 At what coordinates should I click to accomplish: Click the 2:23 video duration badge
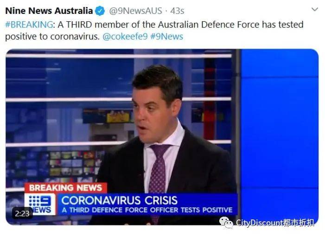22,213
